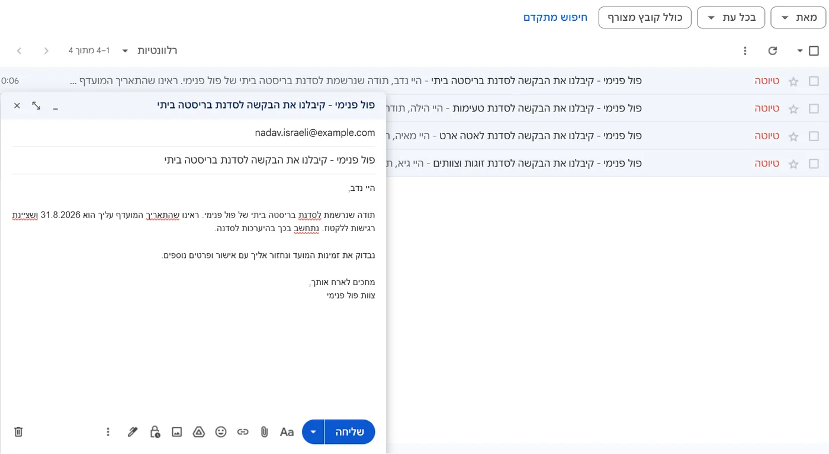Insert files from Google Drive
The image size is (829, 454).
tap(199, 432)
